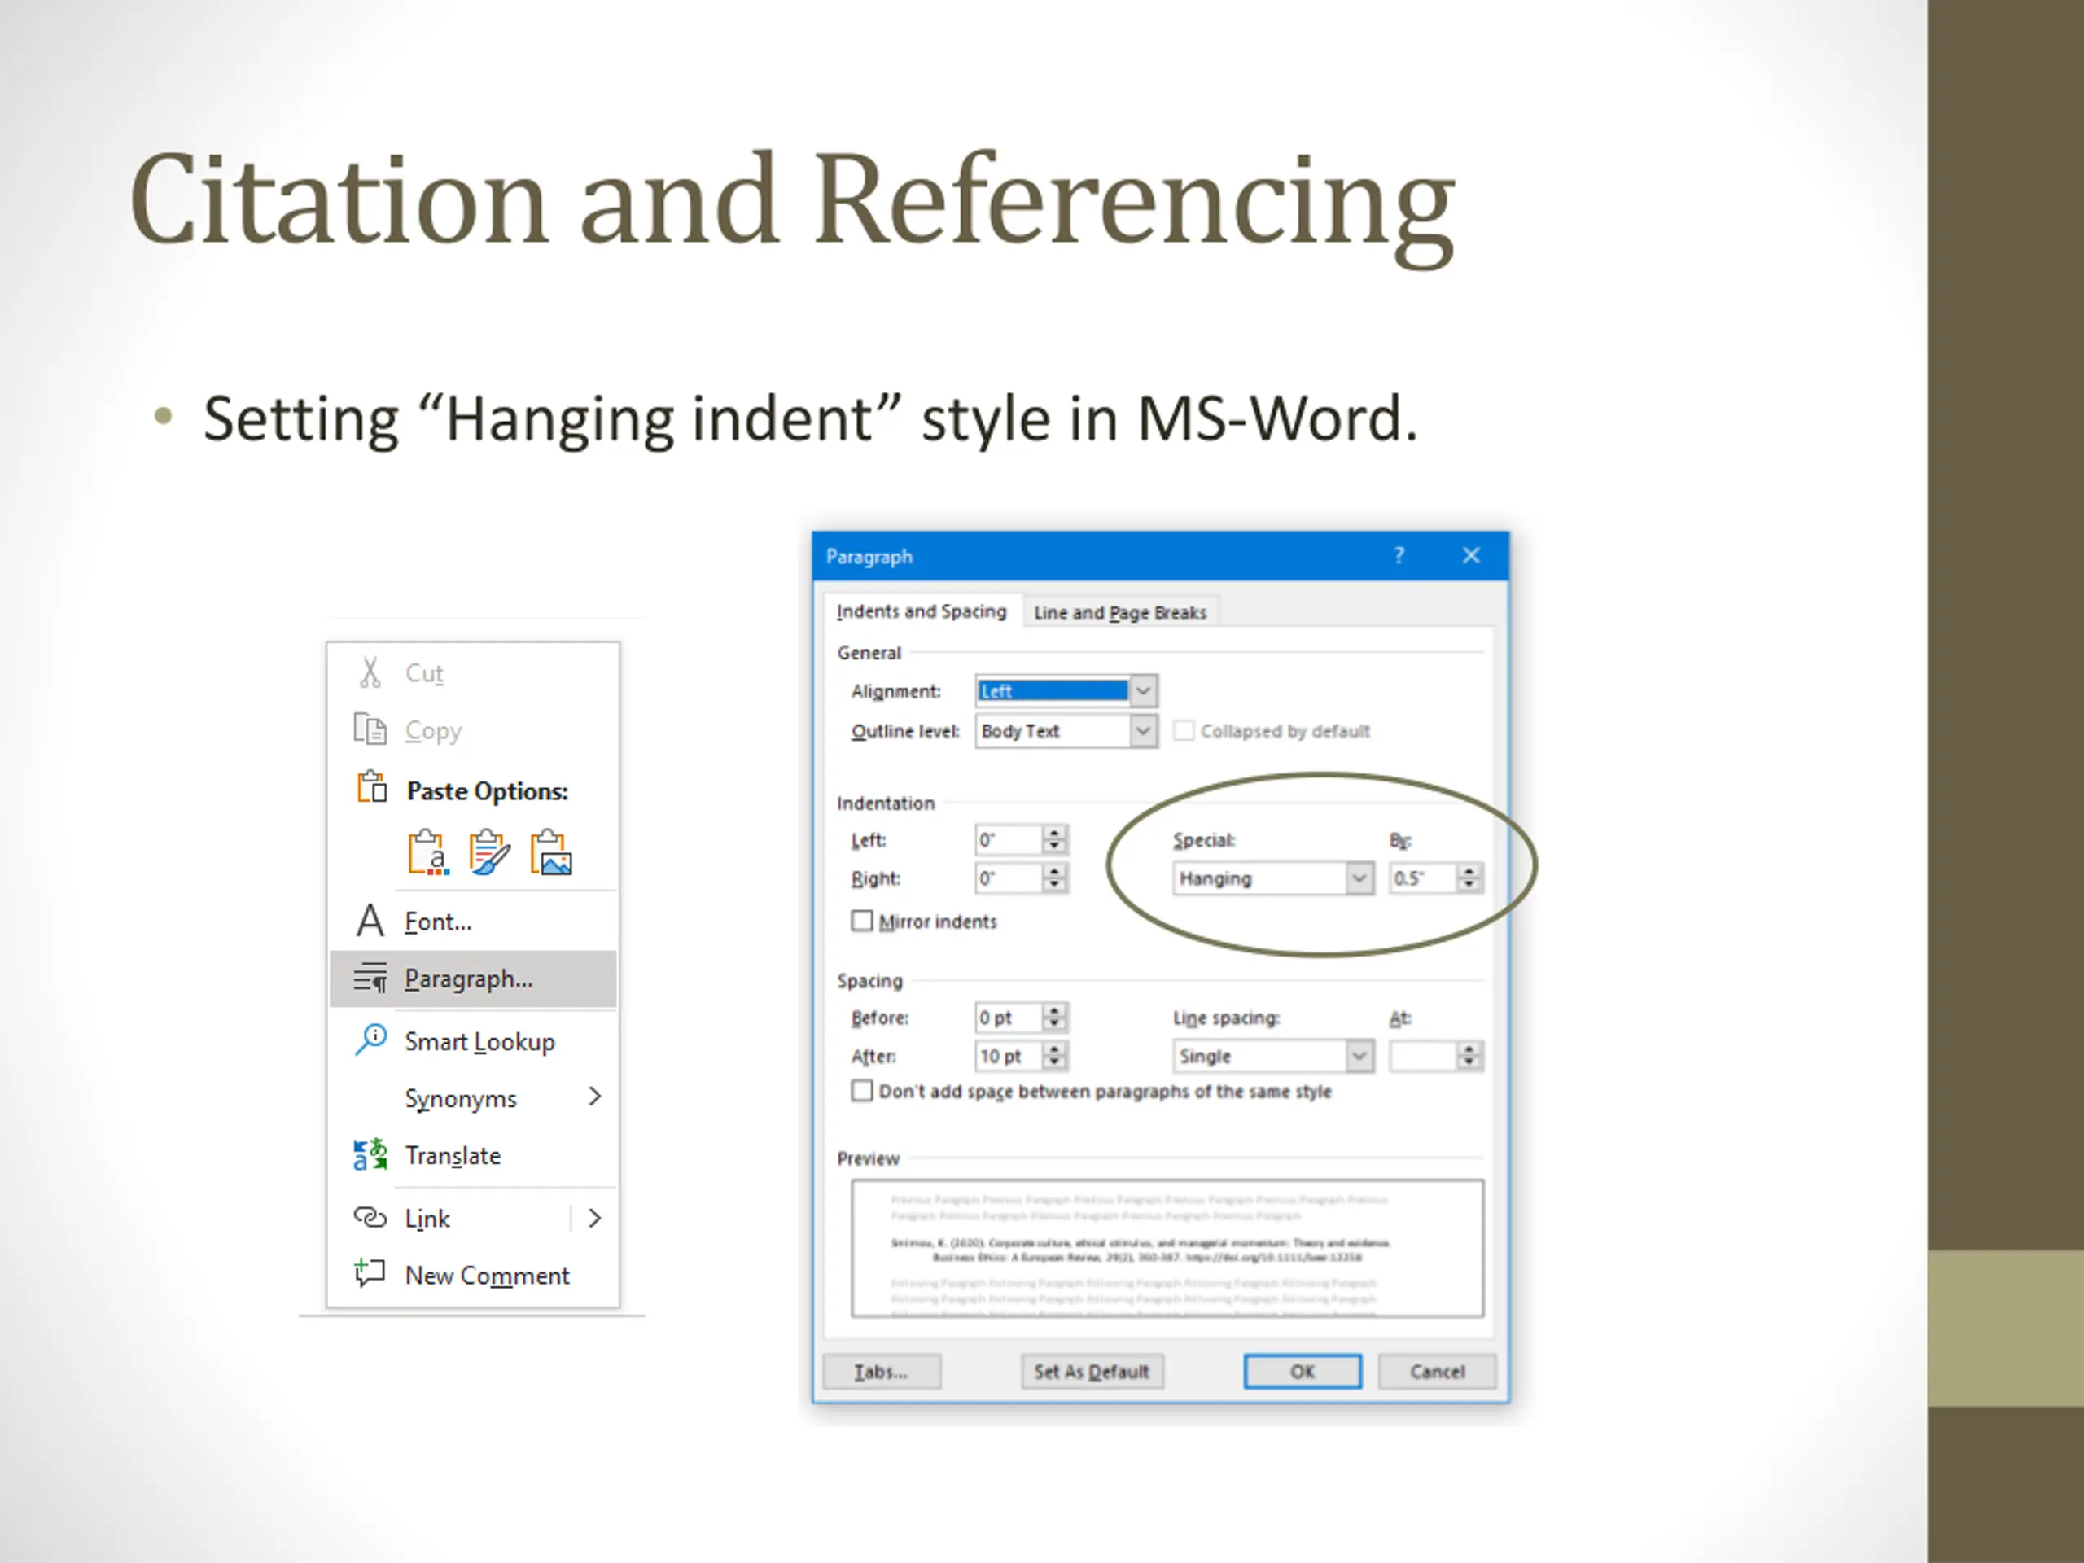2084x1563 pixels.
Task: Click the Cancel button
Action: [x=1437, y=1372]
